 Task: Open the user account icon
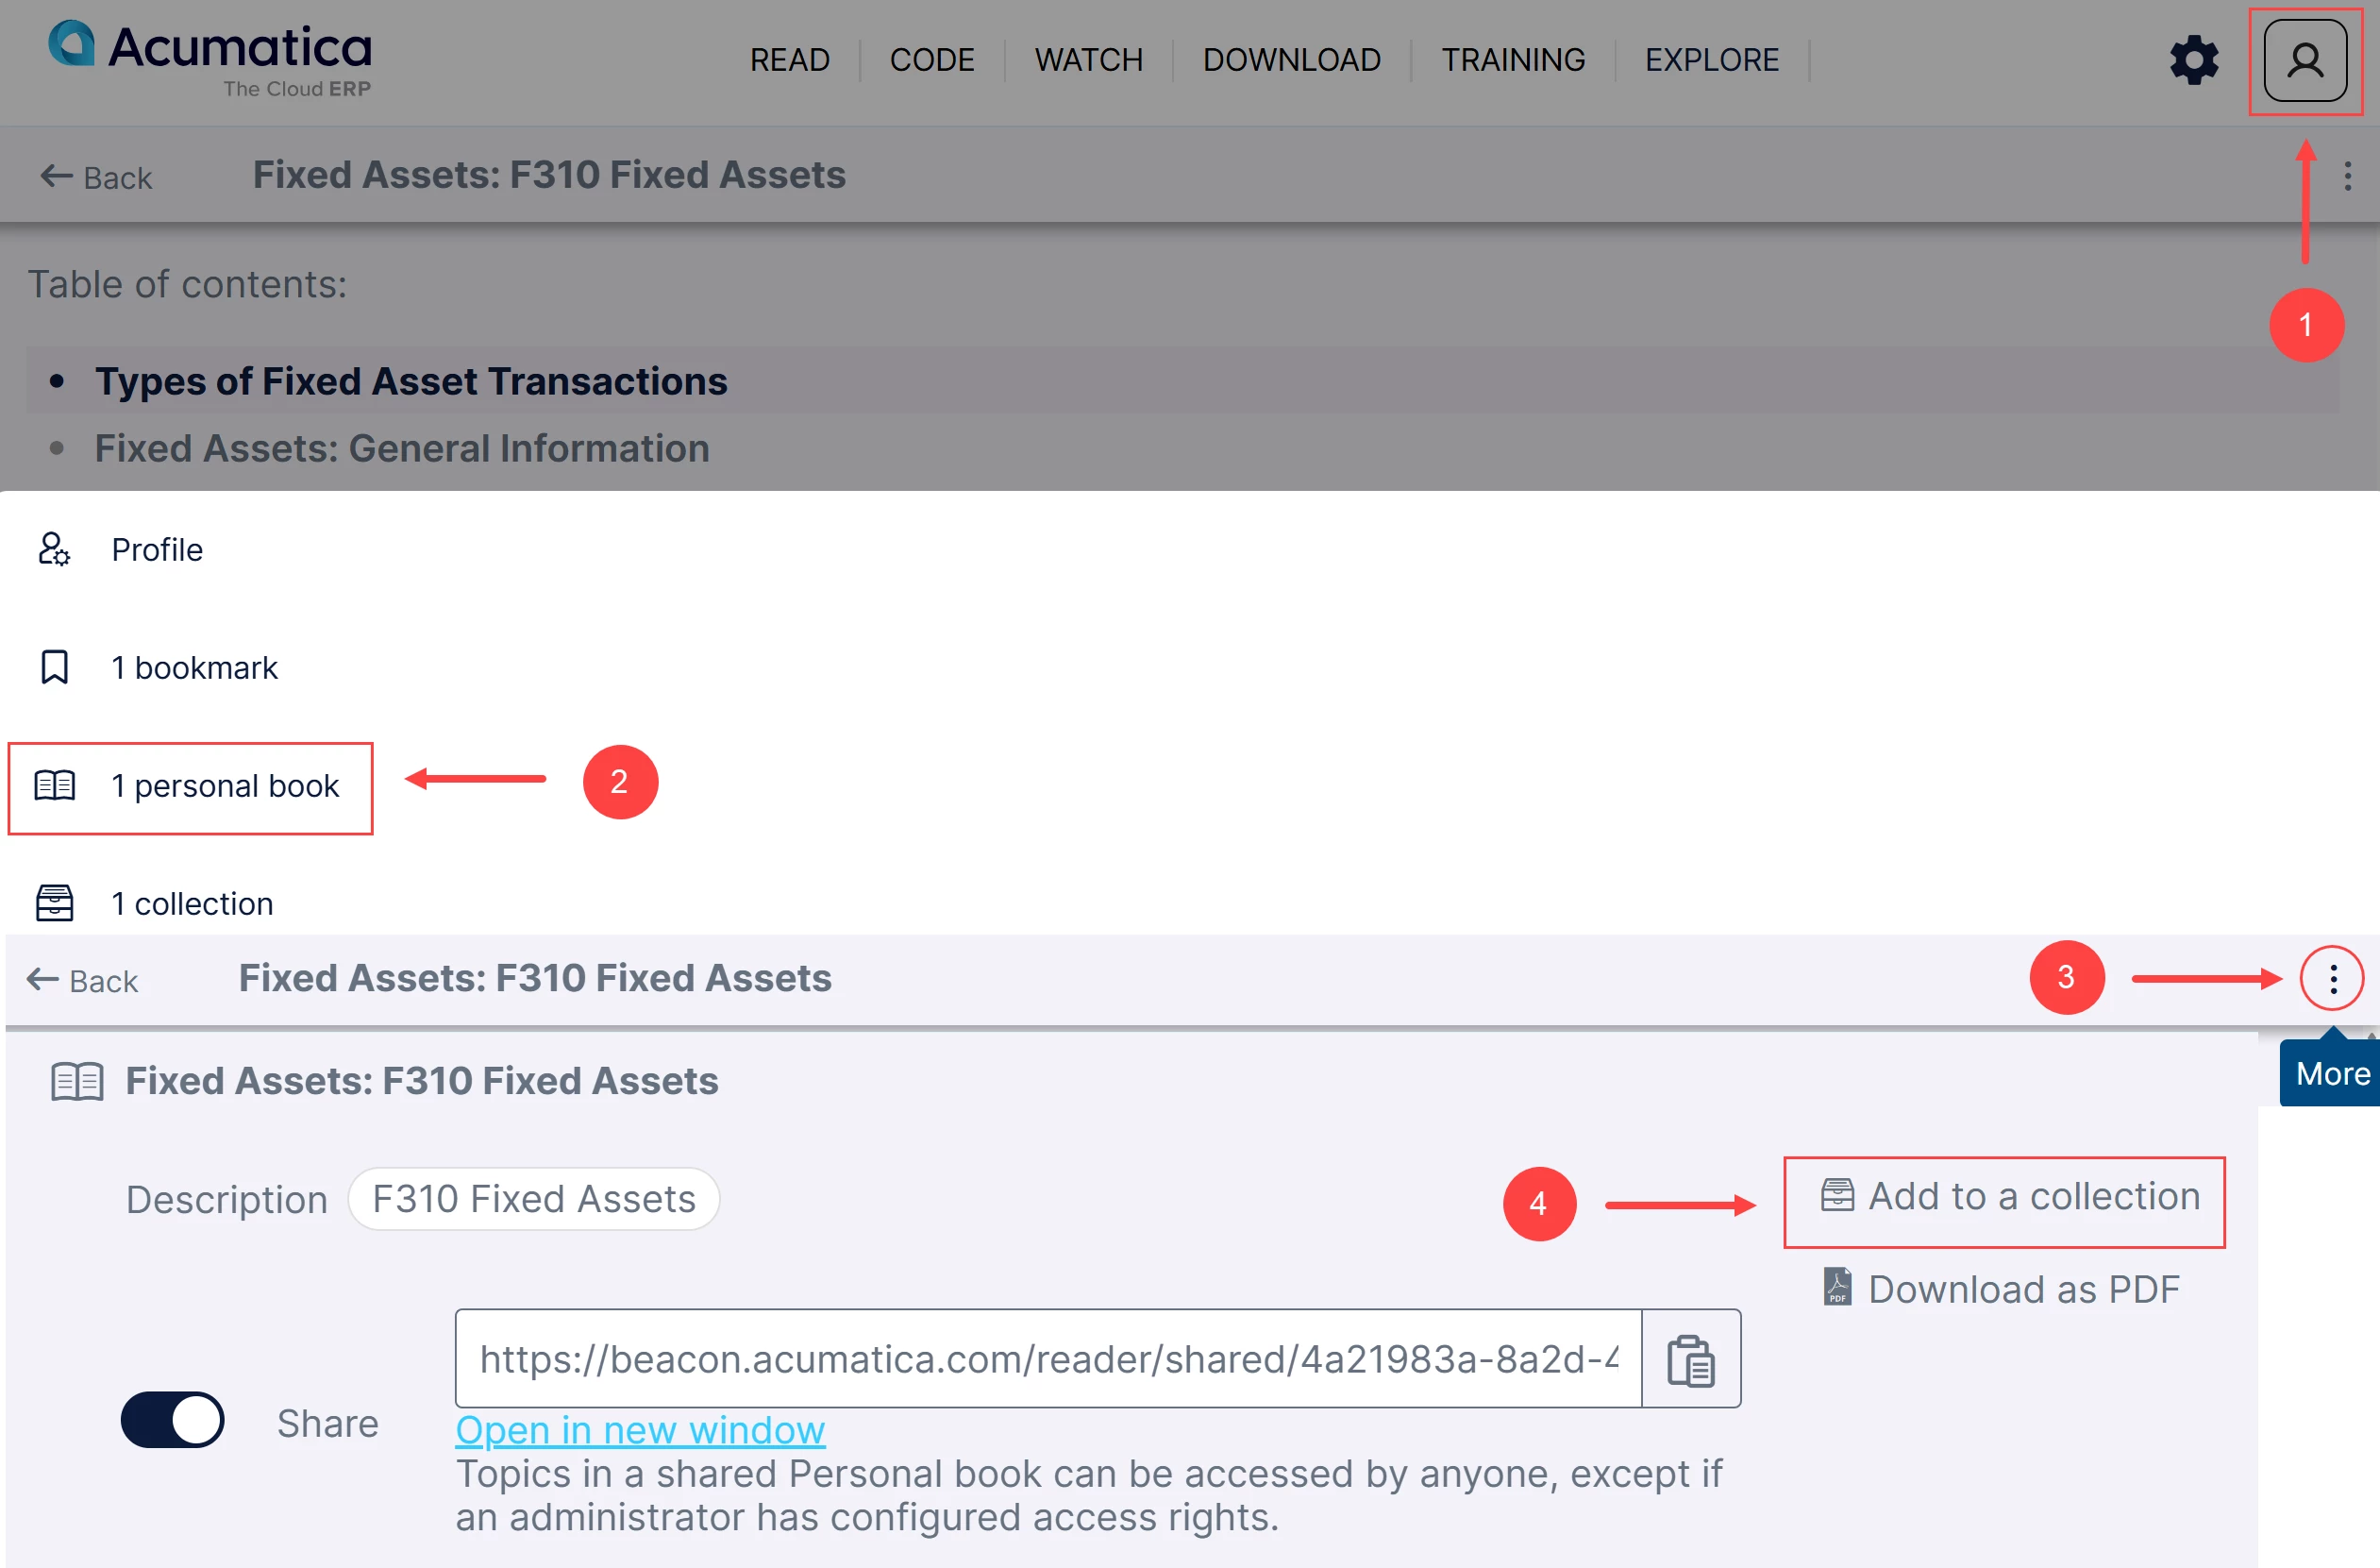2305,61
